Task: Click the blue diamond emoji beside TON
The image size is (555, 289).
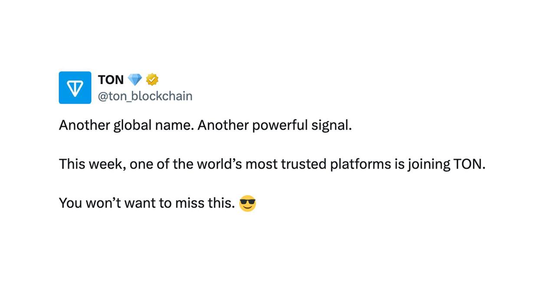Action: point(135,80)
